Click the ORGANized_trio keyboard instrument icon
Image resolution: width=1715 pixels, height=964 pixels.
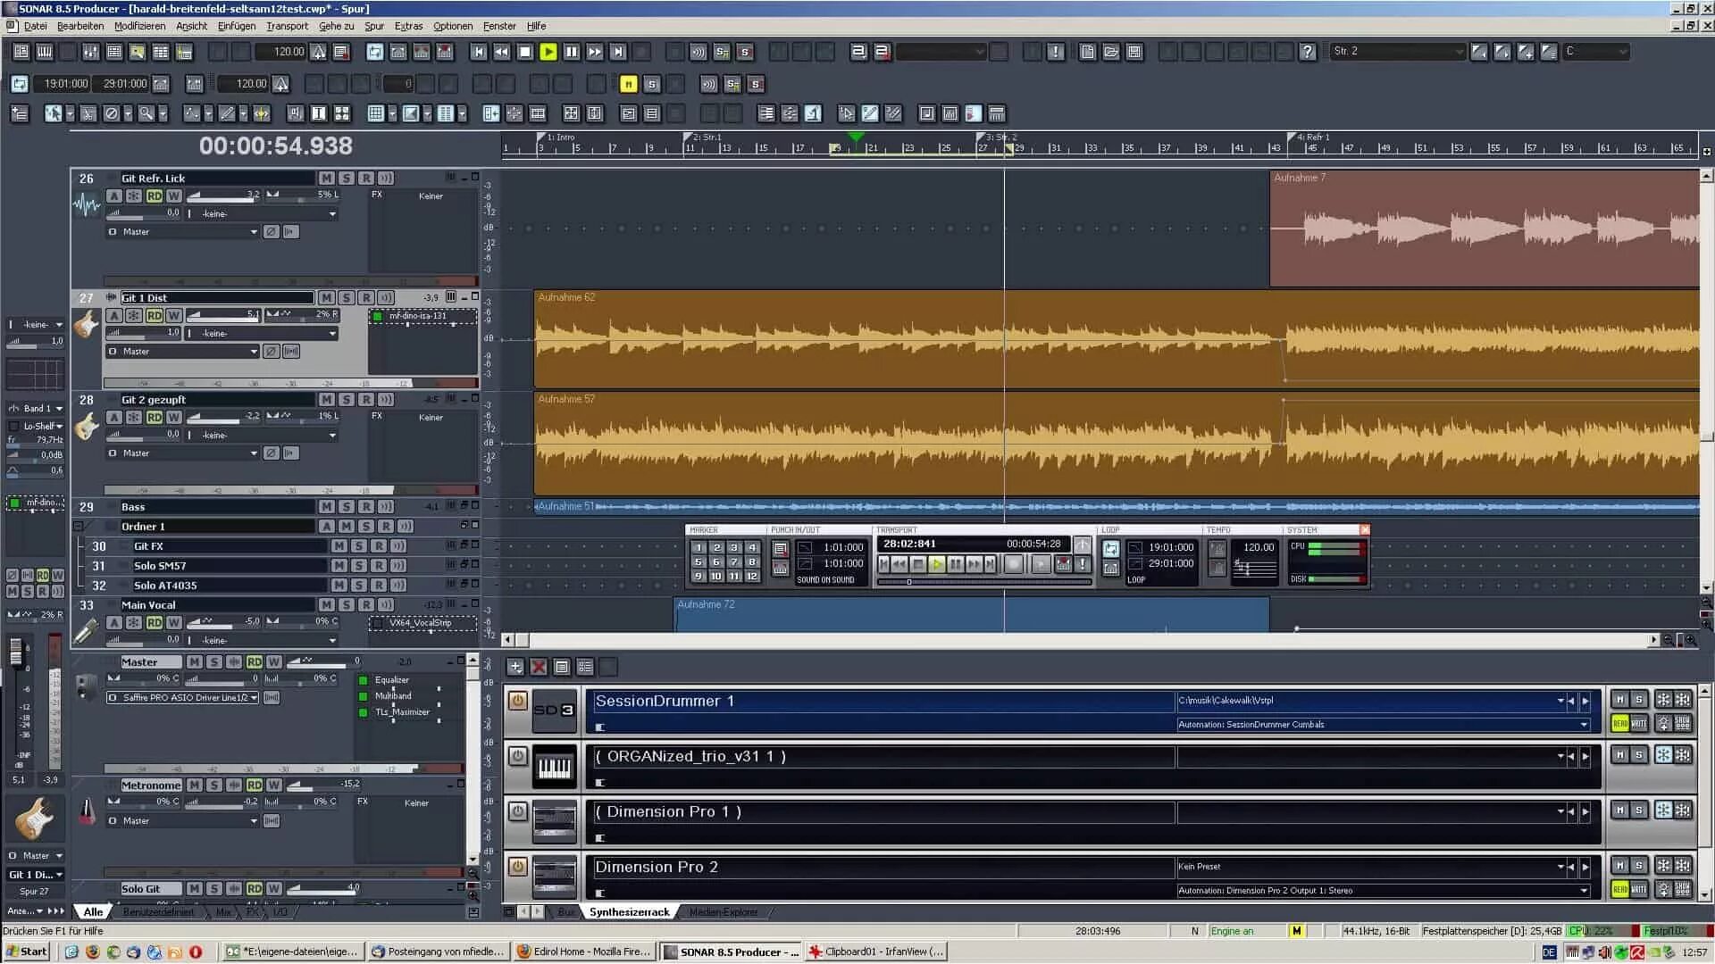(x=554, y=767)
